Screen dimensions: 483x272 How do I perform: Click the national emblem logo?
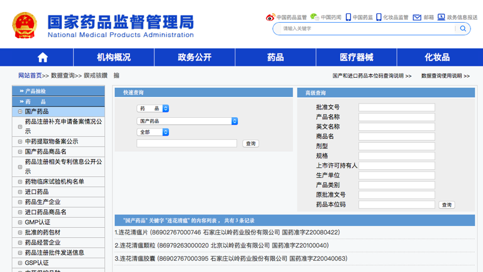coord(25,26)
